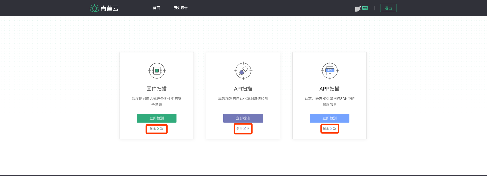Image resolution: width=487 pixels, height=176 pixels.
Task: Click 剩余 2 次 under APP扫描
Action: [330, 129]
